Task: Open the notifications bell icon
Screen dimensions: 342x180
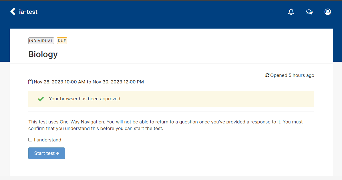Action: pos(291,12)
